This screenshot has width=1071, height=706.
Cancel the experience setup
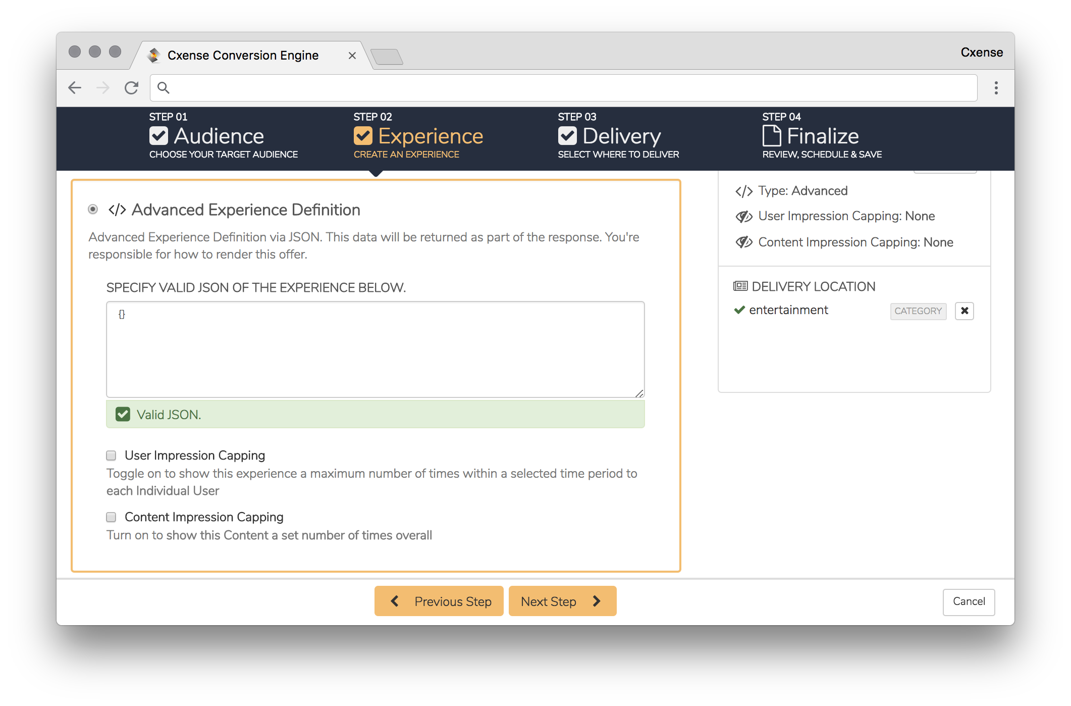point(969,601)
